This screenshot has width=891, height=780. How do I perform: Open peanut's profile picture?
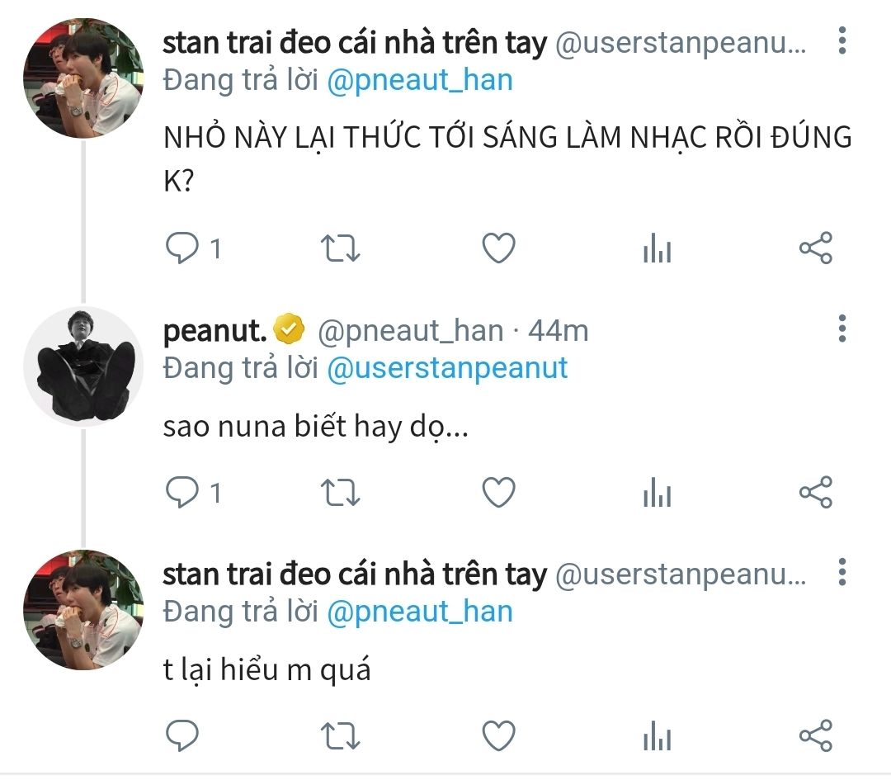83,366
